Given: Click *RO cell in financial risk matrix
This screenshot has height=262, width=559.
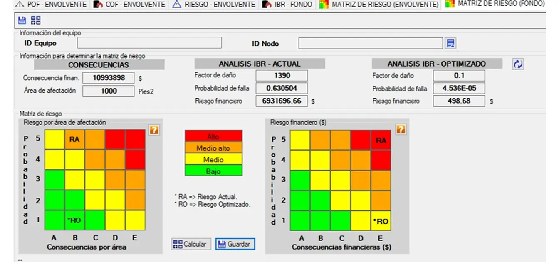Looking at the screenshot, I should point(381,221).
